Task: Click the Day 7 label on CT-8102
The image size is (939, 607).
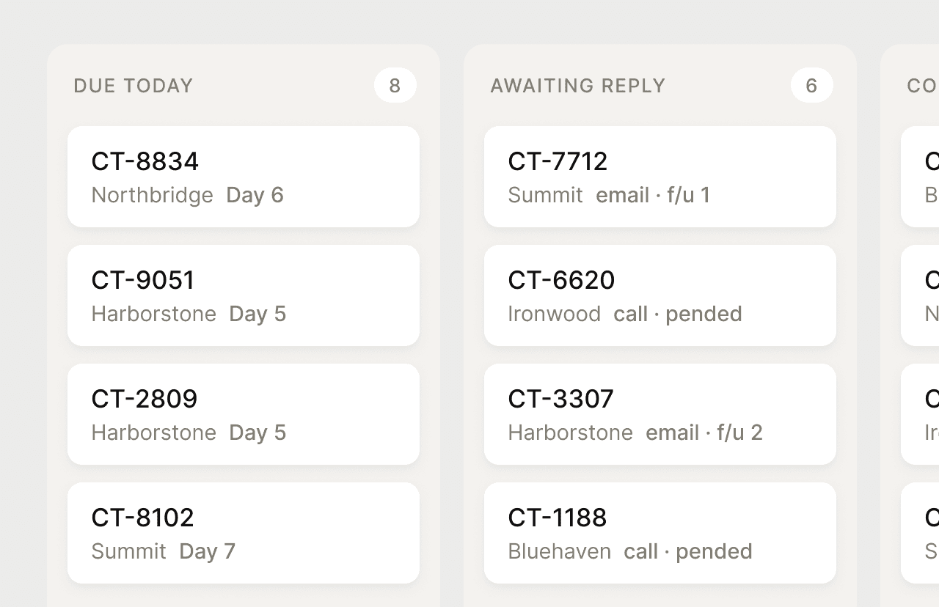Action: coord(207,551)
